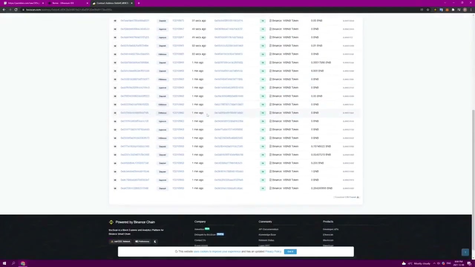Viewport: 475px width, 267px height.
Task: Click contract file icon in the 0.00497079 BNB row
Action: click(271, 155)
